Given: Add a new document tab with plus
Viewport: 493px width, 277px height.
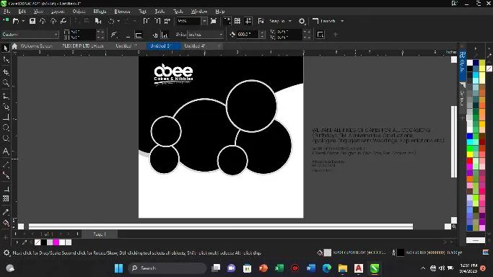Looking at the screenshot, I should tap(219, 46).
